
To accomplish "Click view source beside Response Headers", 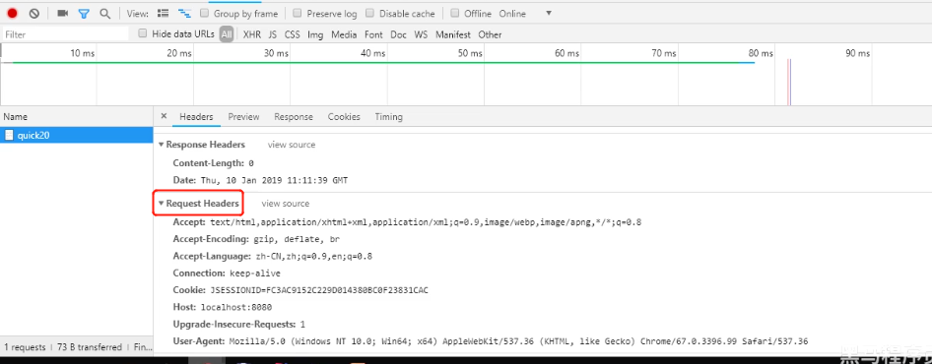I will 292,145.
